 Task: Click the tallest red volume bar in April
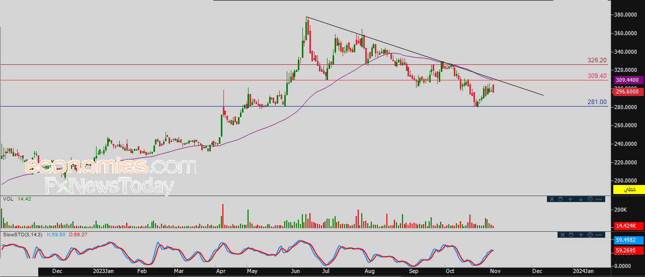223,216
